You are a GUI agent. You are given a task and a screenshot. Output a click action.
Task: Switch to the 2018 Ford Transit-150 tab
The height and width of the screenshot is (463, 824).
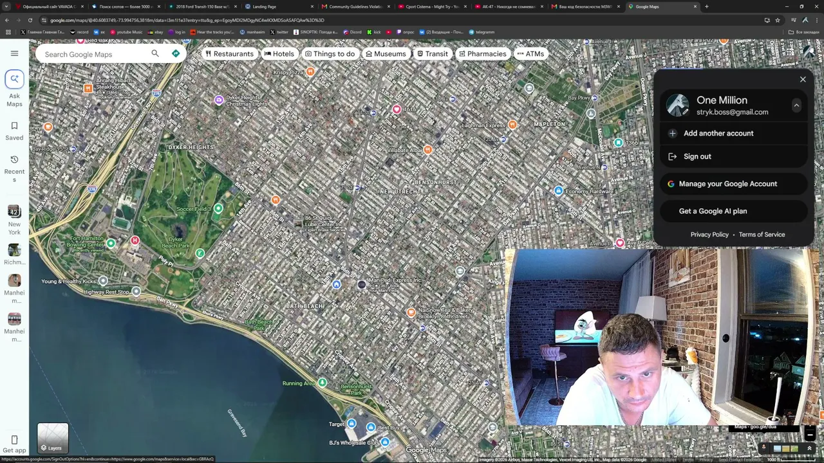click(203, 6)
